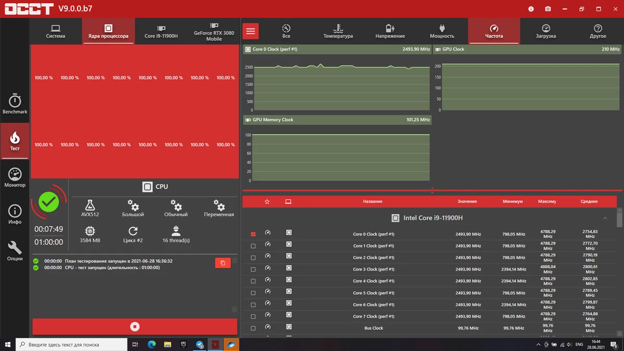The height and width of the screenshot is (351, 624).
Task: Check the Bus Clock checkbox
Action: (253, 329)
